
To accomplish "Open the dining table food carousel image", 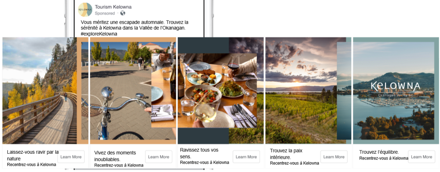I will pyautogui.click(x=221, y=91).
